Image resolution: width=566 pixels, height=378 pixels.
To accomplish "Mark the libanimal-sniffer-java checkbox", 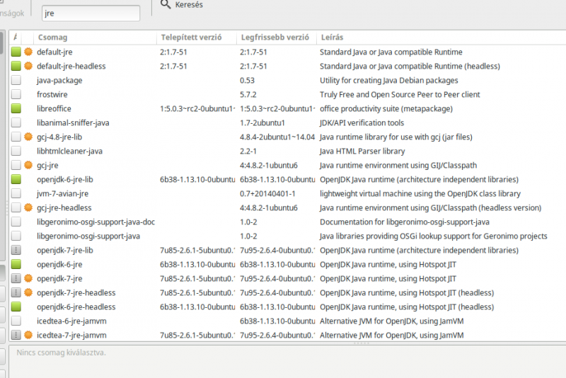I will (16, 122).
